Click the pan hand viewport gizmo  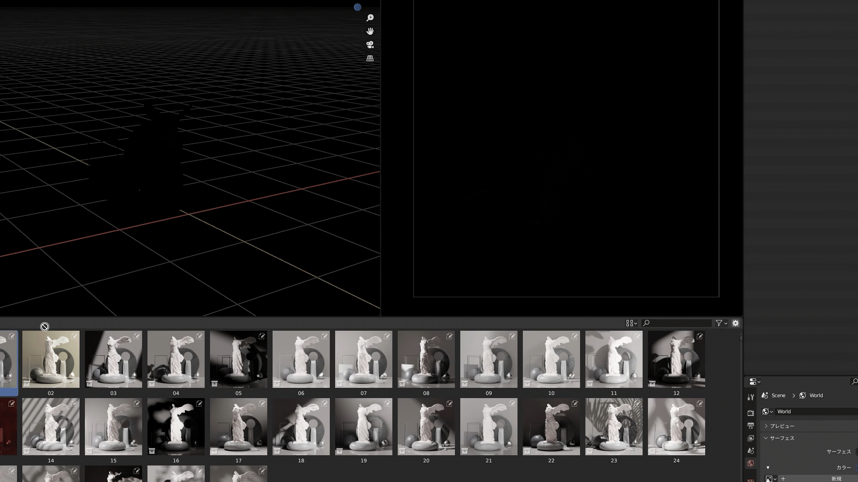click(370, 31)
